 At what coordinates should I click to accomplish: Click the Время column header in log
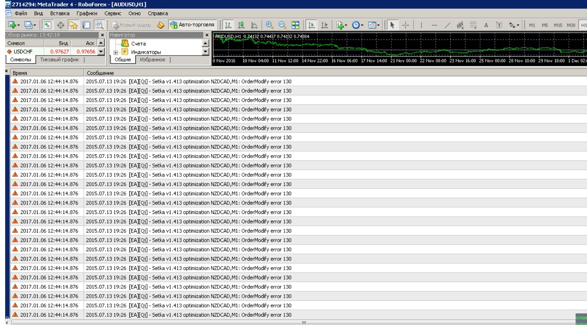tap(47, 73)
